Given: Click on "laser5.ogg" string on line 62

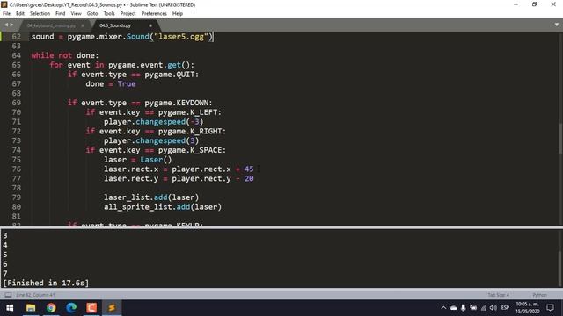Looking at the screenshot, I should point(181,37).
